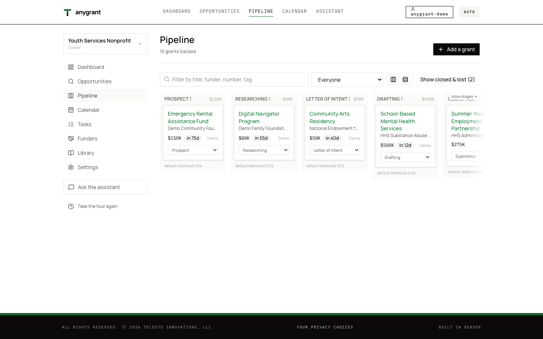This screenshot has width=543, height=339.
Task: Open the Everyone assignee dropdown
Action: pos(347,80)
